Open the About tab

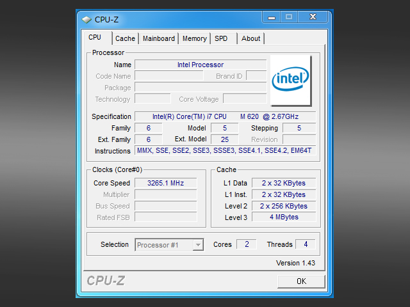(251, 38)
